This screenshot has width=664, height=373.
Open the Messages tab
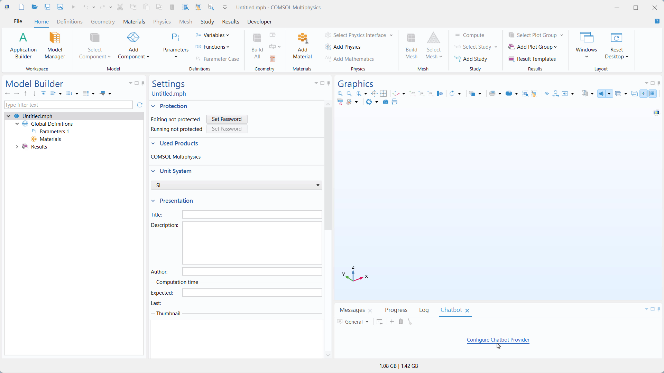coord(352,310)
